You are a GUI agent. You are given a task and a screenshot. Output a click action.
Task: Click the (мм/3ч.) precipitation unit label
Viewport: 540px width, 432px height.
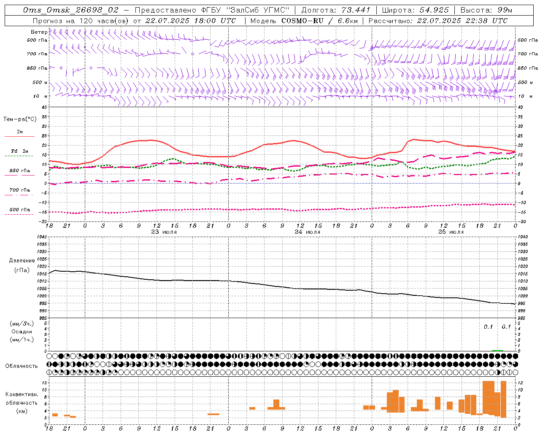point(22,324)
